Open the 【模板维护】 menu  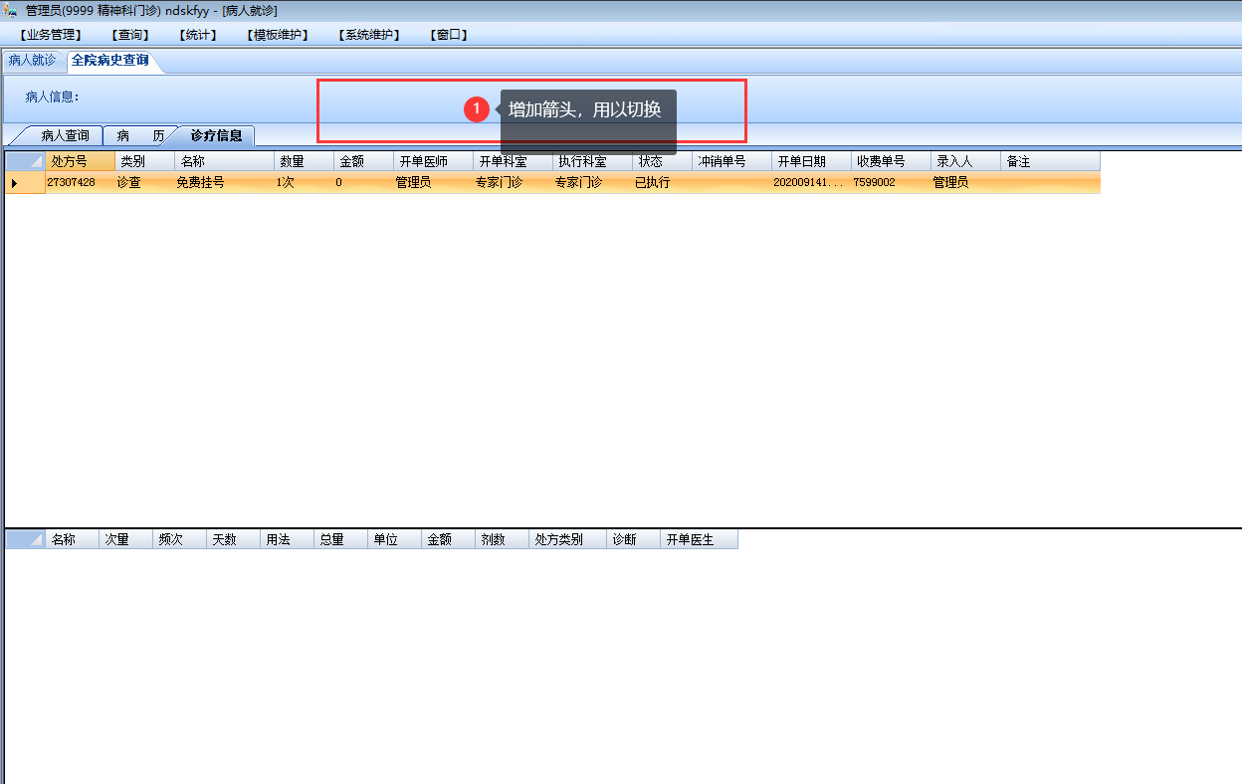[278, 35]
